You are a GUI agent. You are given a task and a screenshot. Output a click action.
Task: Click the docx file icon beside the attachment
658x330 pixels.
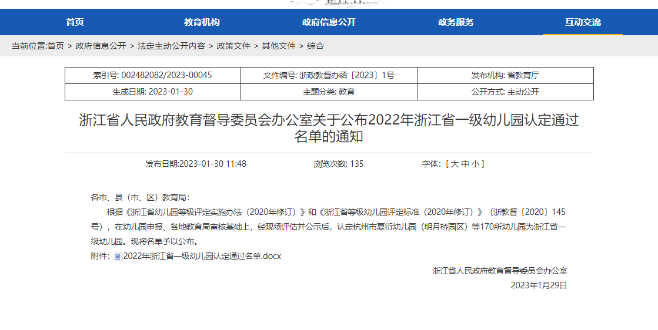(118, 257)
